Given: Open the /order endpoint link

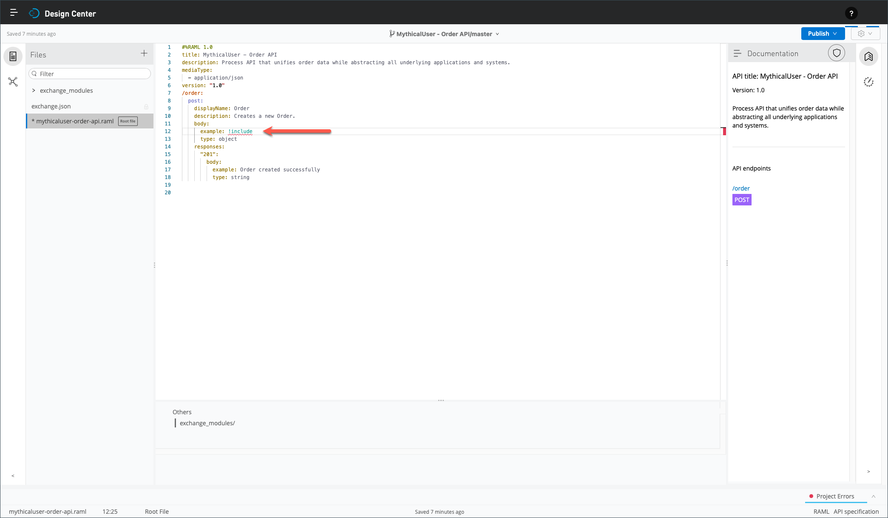Looking at the screenshot, I should click(x=741, y=188).
